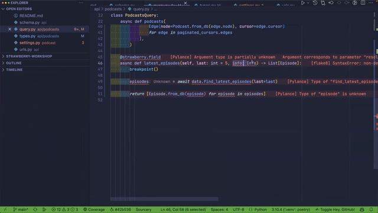Click the split editor icon
The width and height of the screenshot is (378, 213).
point(363,2)
